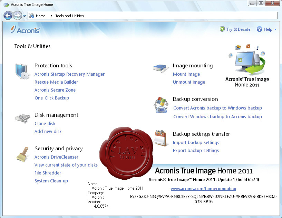The width and height of the screenshot is (282, 218).
Task: Click the Image mounting drive icon
Action: (161, 68)
